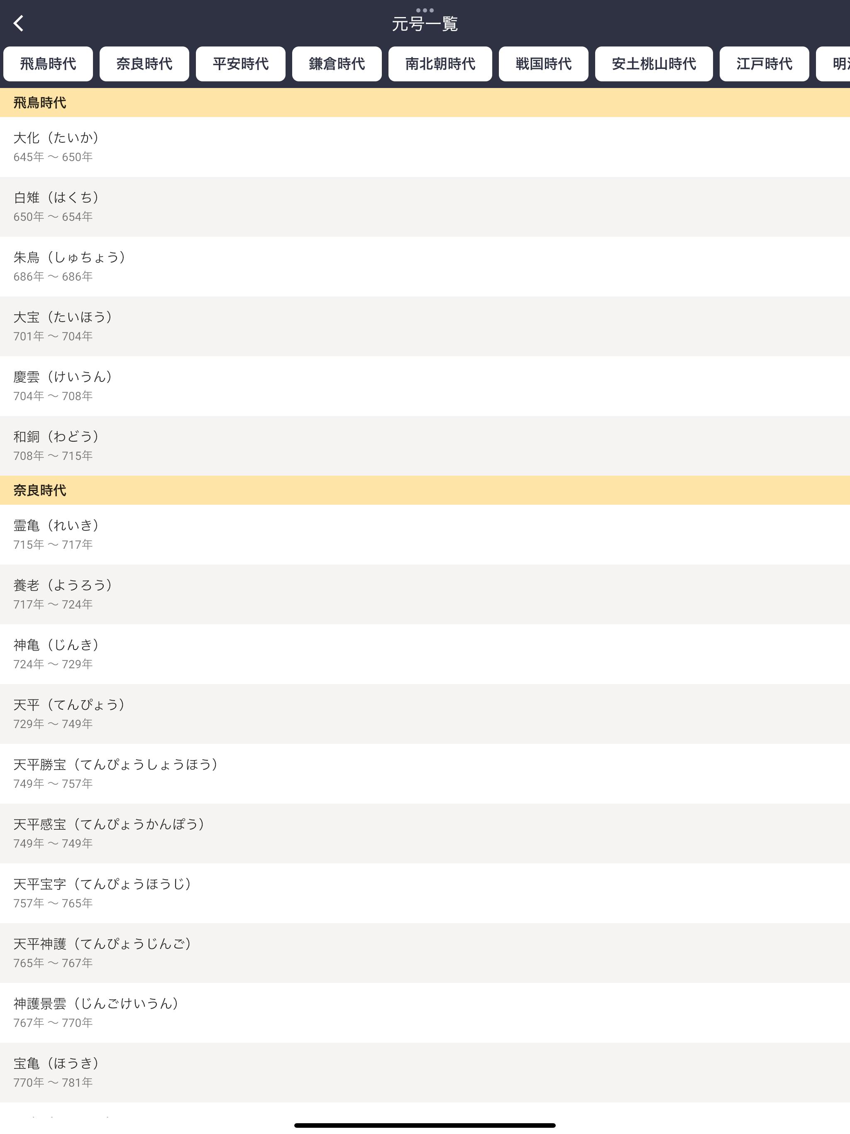Choose the 南北朝時代 tab
This screenshot has width=850, height=1134.
tap(440, 64)
